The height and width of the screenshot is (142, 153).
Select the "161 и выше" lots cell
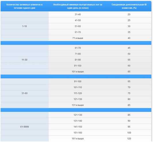tap(78, 139)
